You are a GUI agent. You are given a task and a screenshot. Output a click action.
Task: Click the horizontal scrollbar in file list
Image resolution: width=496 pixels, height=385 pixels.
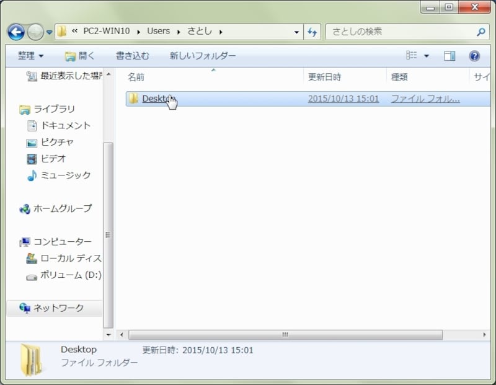(285, 335)
